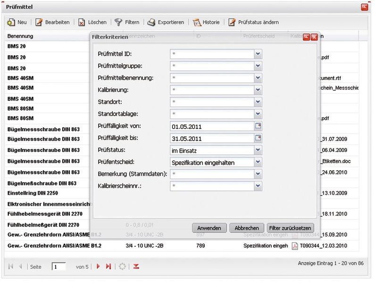
Task: Click the Neu toolbar icon
Action: tap(11, 22)
